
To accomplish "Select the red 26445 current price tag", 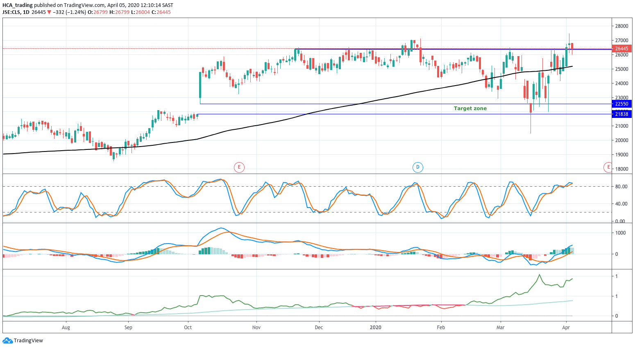I will click(621, 49).
